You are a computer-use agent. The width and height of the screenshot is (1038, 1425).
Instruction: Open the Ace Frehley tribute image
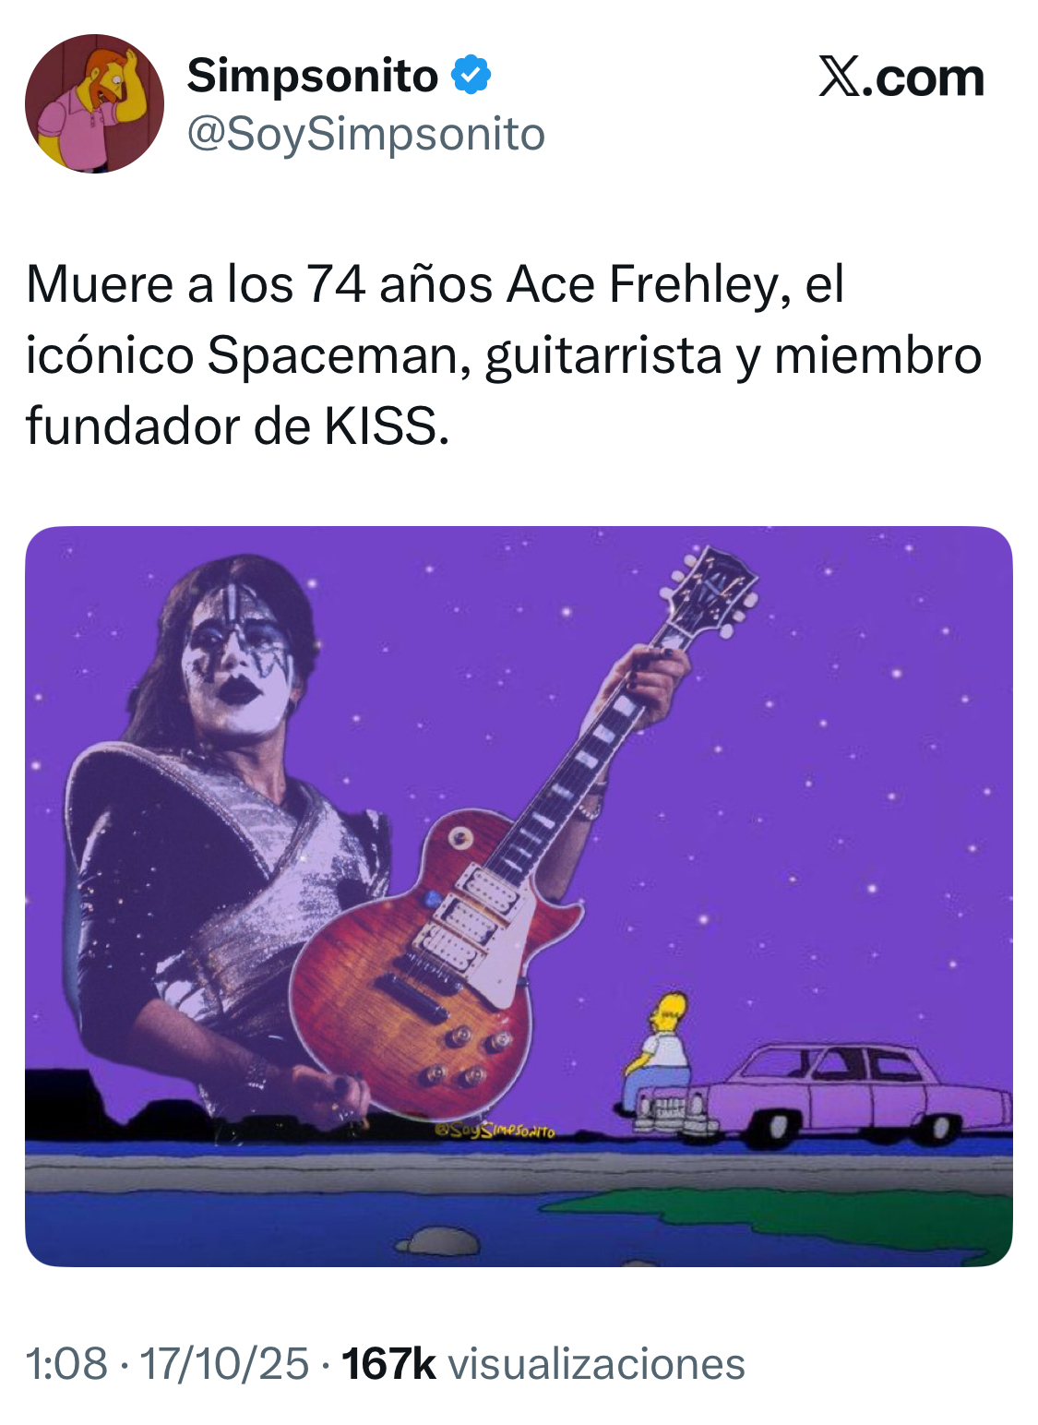[519, 896]
